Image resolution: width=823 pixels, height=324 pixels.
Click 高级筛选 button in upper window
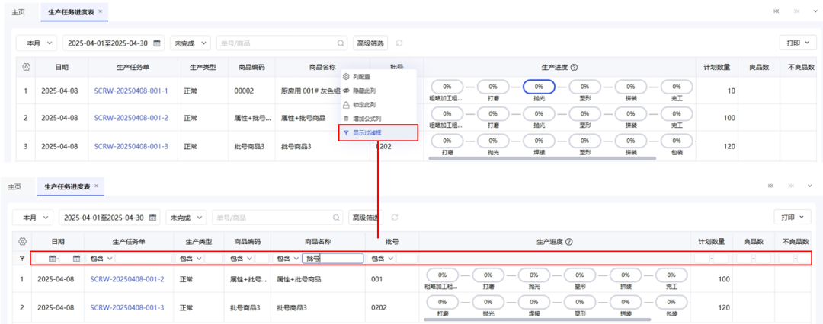click(370, 43)
